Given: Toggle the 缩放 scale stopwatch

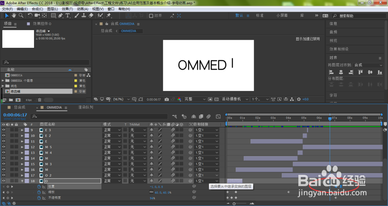Looking at the screenshot, I should click(39, 192).
